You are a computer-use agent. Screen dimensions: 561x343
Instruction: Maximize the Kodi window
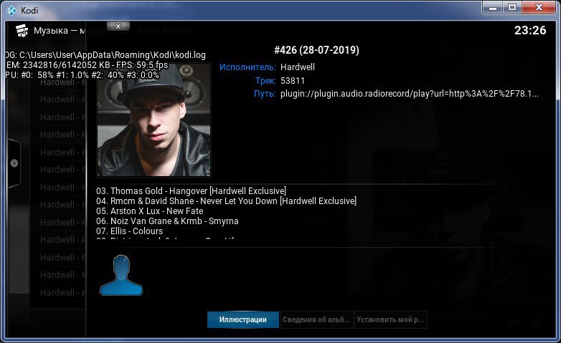pyautogui.click(x=512, y=7)
